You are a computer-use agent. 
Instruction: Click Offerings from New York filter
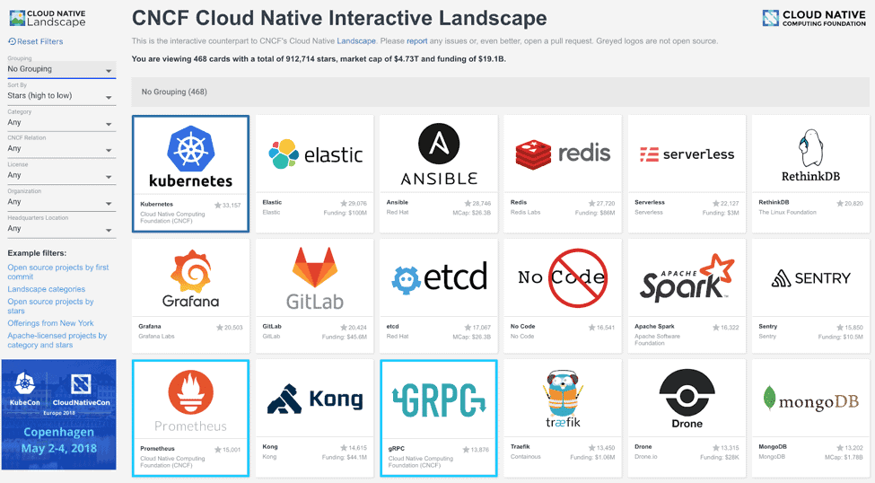point(50,323)
